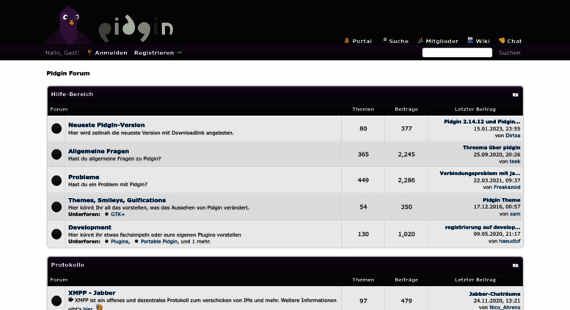Click the Pidgin wordmark in header
The width and height of the screenshot is (570, 310).
coord(136,29)
